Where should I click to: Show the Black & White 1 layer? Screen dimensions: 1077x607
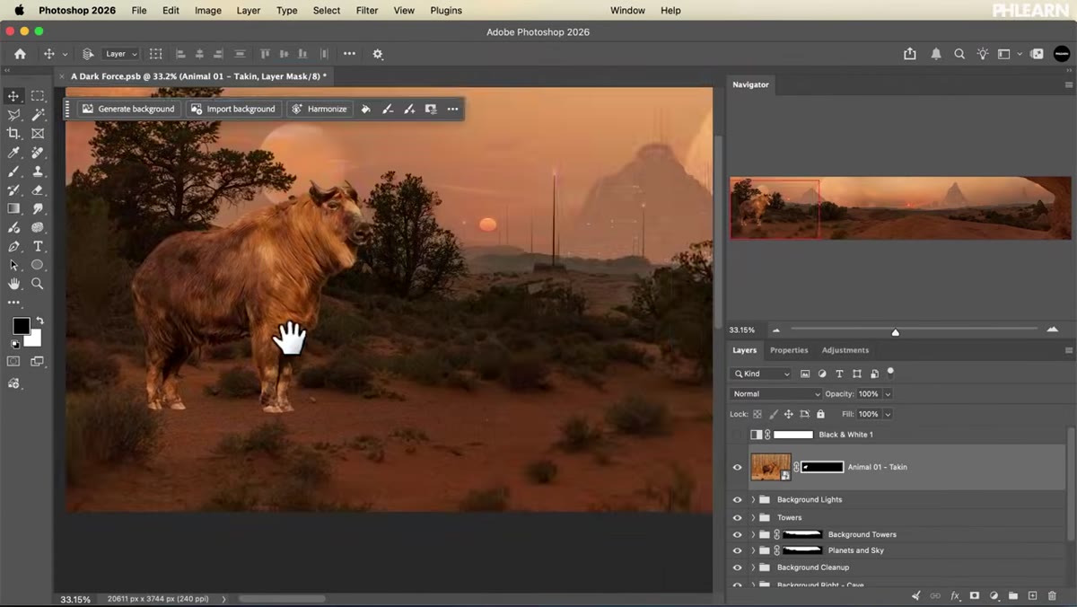click(738, 435)
